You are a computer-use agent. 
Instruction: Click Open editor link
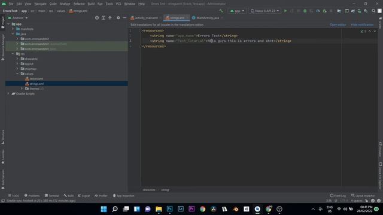click(338, 25)
